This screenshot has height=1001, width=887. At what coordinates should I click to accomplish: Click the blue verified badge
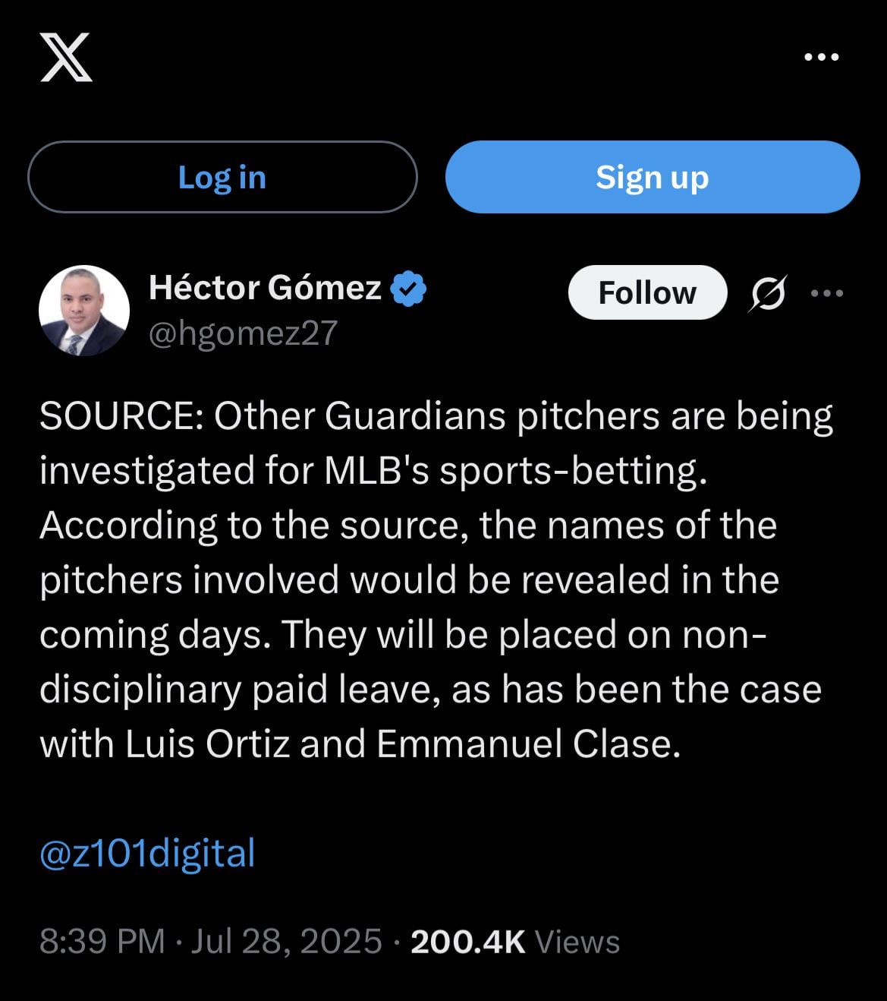[408, 289]
